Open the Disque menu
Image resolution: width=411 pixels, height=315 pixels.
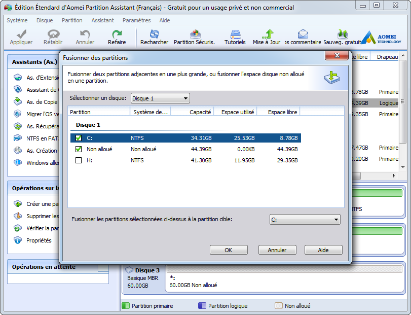click(45, 20)
